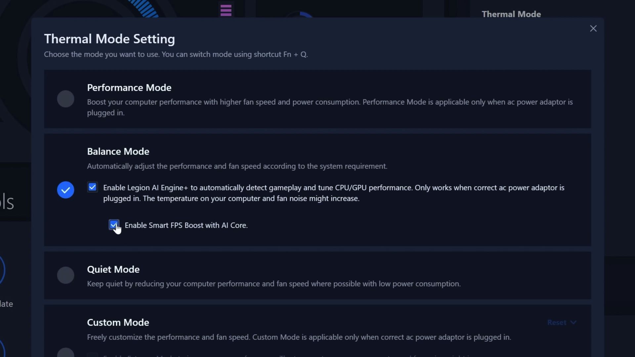
Task: Expand the chevron beside Reset
Action: coord(573,322)
